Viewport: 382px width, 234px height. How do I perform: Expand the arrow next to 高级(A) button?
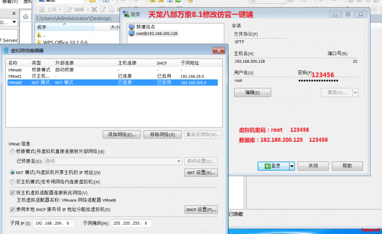pyautogui.click(x=355, y=93)
